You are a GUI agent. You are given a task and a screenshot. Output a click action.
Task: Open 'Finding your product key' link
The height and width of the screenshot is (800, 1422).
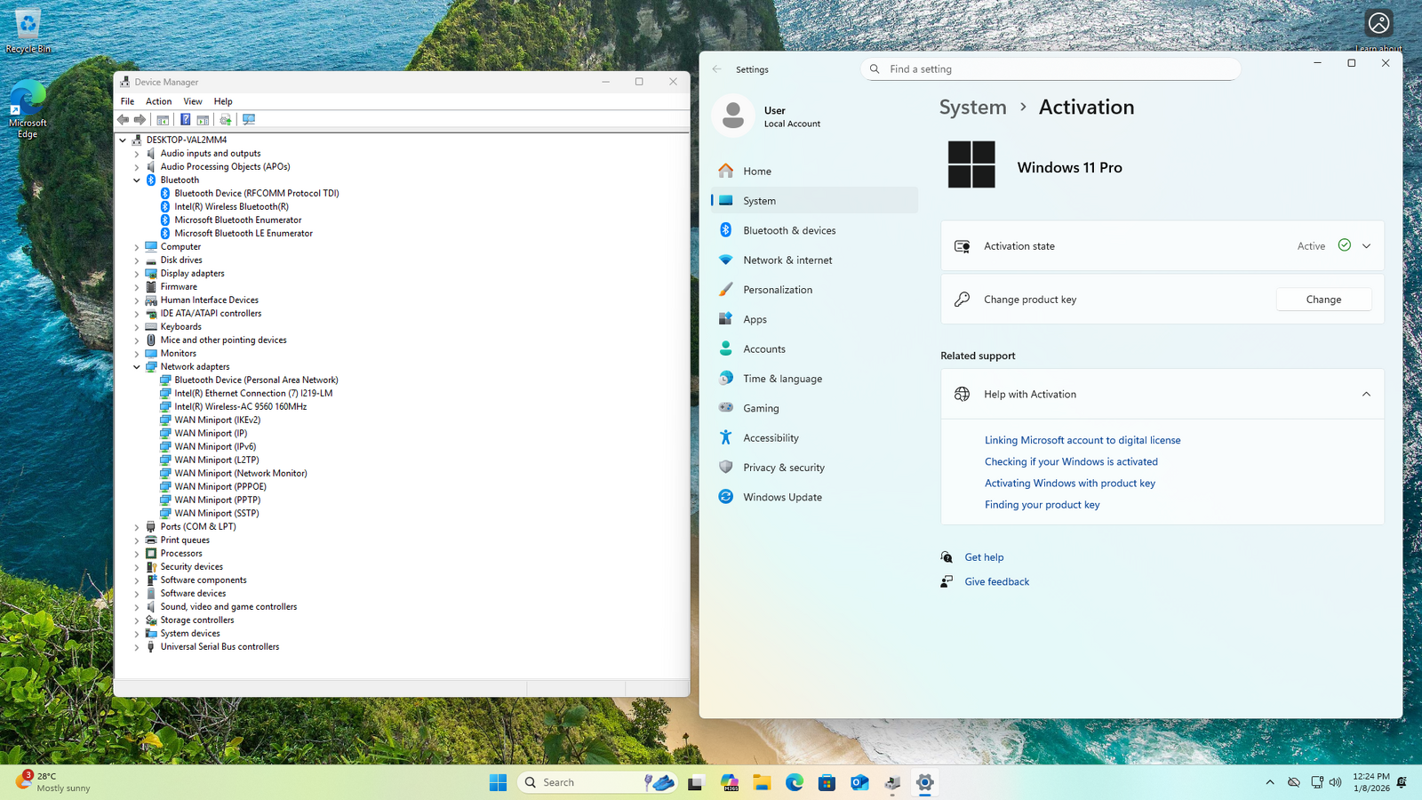point(1042,505)
